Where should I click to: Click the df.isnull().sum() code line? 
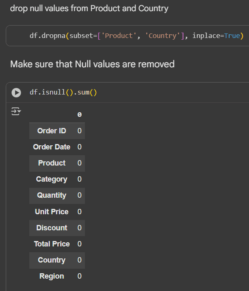point(63,92)
